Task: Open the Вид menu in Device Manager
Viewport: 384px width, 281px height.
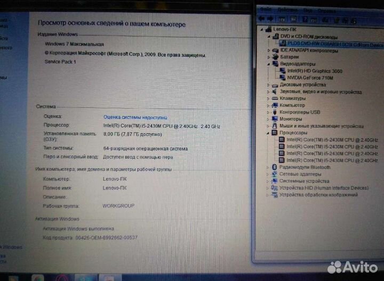Action: pyautogui.click(x=308, y=11)
